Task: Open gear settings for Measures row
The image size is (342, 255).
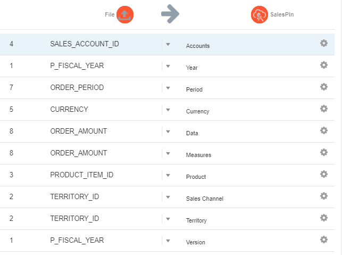Action: [x=323, y=152]
